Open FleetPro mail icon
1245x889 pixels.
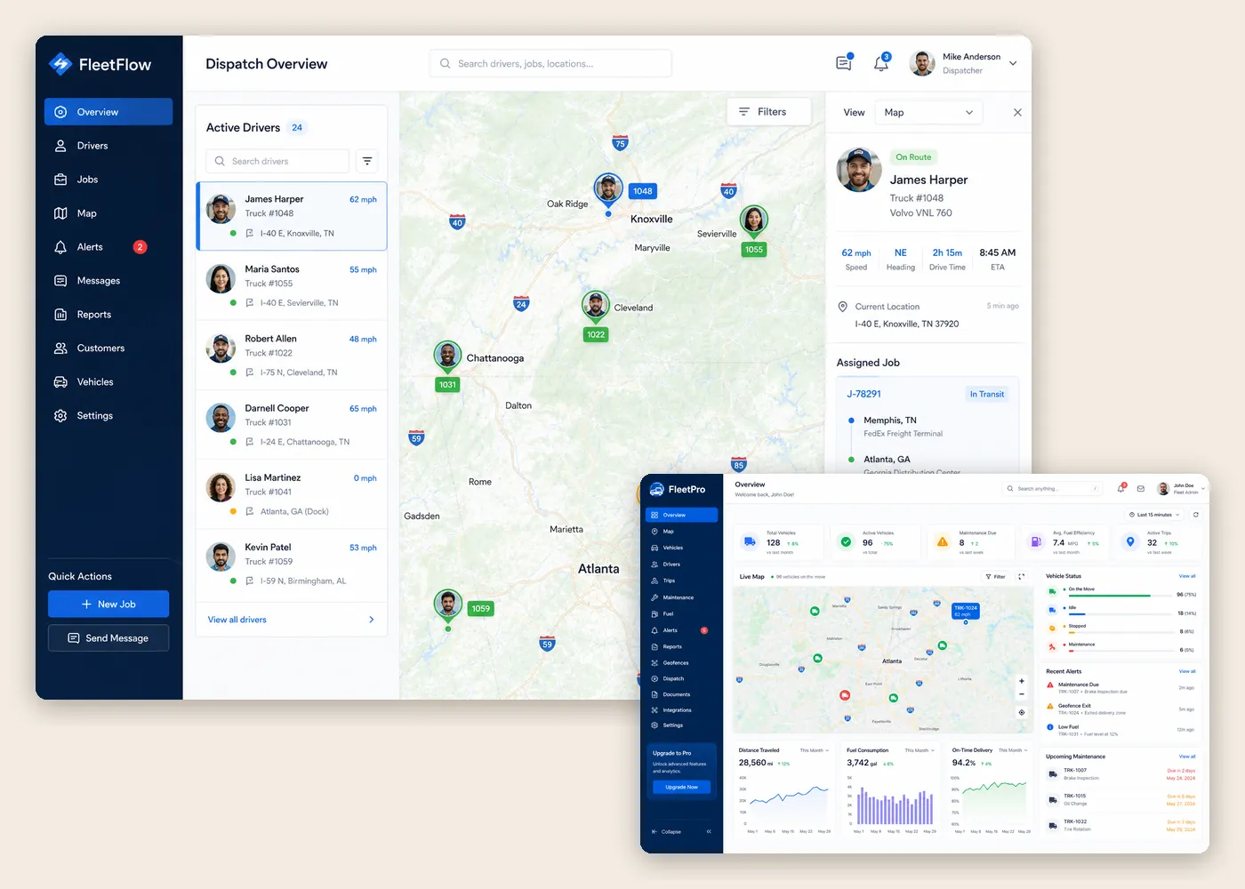(1141, 489)
